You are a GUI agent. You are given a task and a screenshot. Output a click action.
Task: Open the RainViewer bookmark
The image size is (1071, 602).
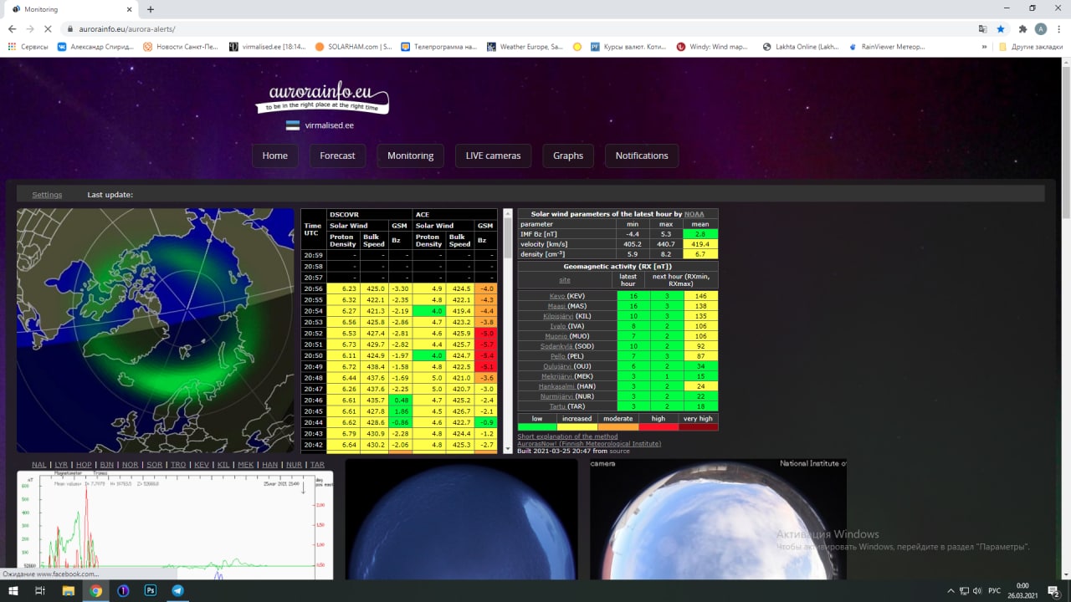(x=887, y=47)
